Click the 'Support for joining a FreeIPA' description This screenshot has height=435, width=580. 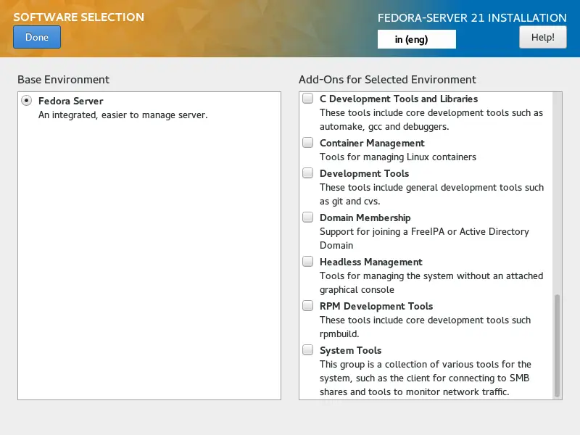click(424, 232)
